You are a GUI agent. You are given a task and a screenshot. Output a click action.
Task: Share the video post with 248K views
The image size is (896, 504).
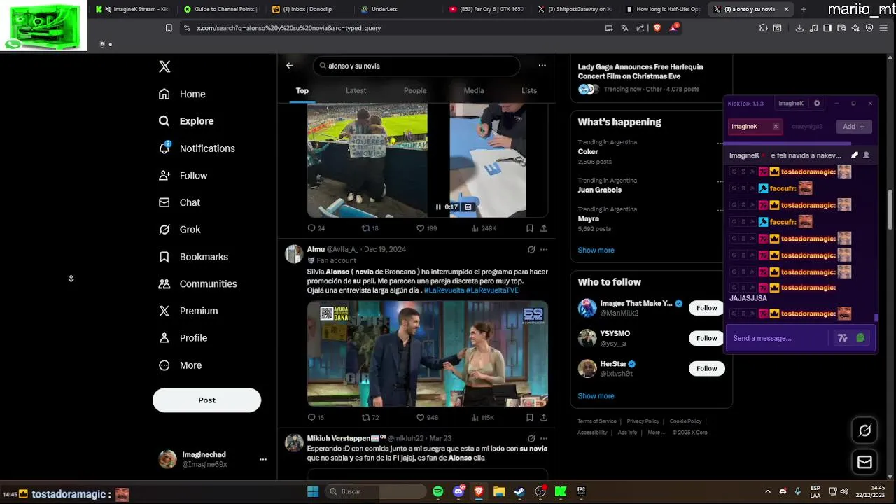click(x=544, y=228)
